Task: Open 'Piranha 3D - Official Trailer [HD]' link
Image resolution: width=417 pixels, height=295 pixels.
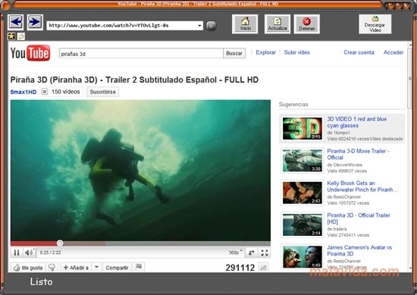Action: 359,218
